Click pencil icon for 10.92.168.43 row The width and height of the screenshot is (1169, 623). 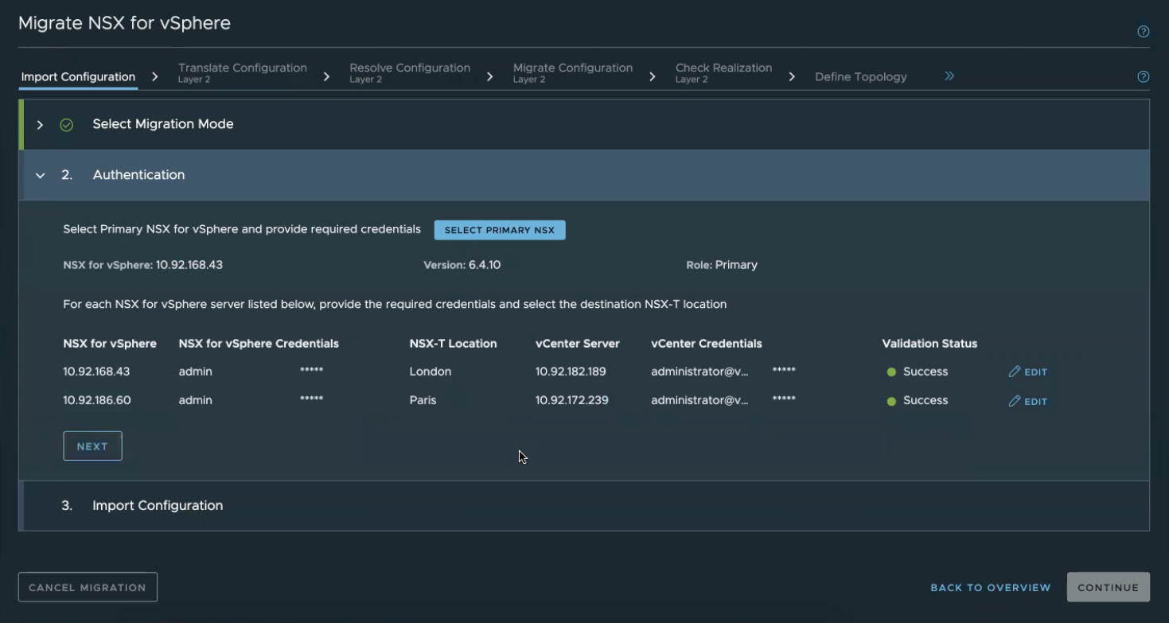click(x=1014, y=372)
